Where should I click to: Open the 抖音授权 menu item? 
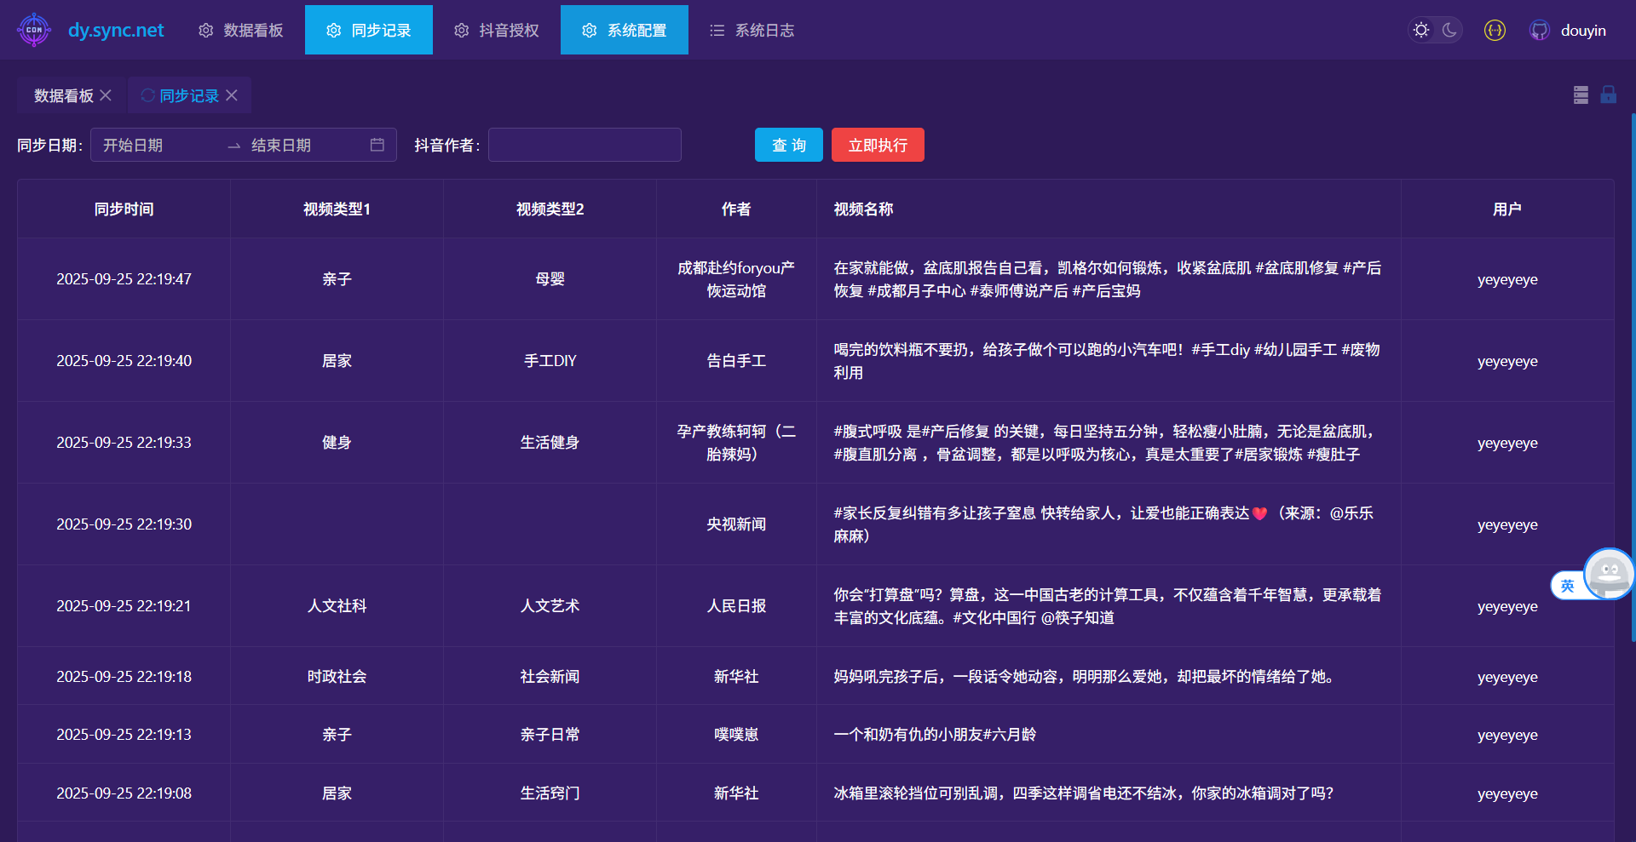[x=497, y=30]
